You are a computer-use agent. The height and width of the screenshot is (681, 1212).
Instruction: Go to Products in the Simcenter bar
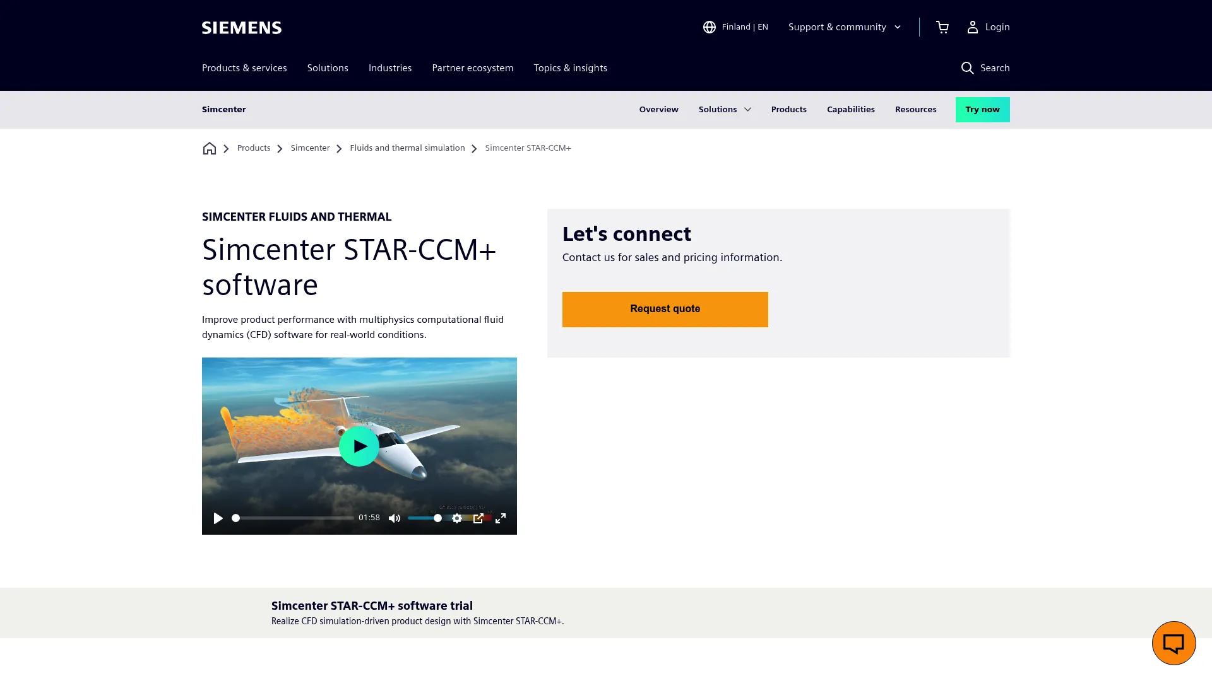point(789,110)
